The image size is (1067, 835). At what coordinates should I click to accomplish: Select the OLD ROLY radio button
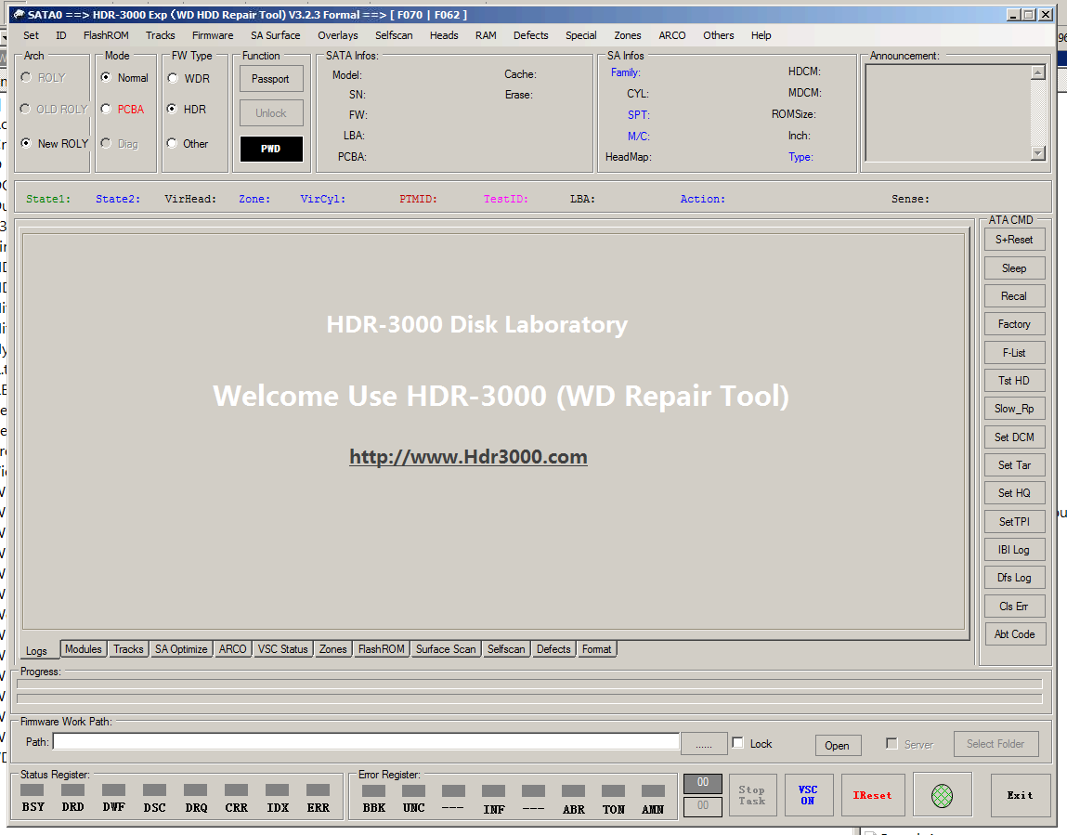[26, 109]
